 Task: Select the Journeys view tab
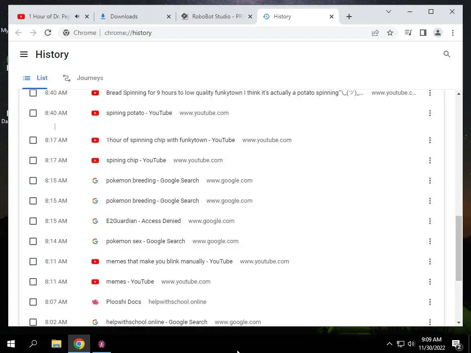click(x=83, y=78)
